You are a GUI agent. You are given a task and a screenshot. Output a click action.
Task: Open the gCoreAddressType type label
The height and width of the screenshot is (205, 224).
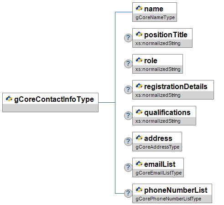click(x=157, y=147)
